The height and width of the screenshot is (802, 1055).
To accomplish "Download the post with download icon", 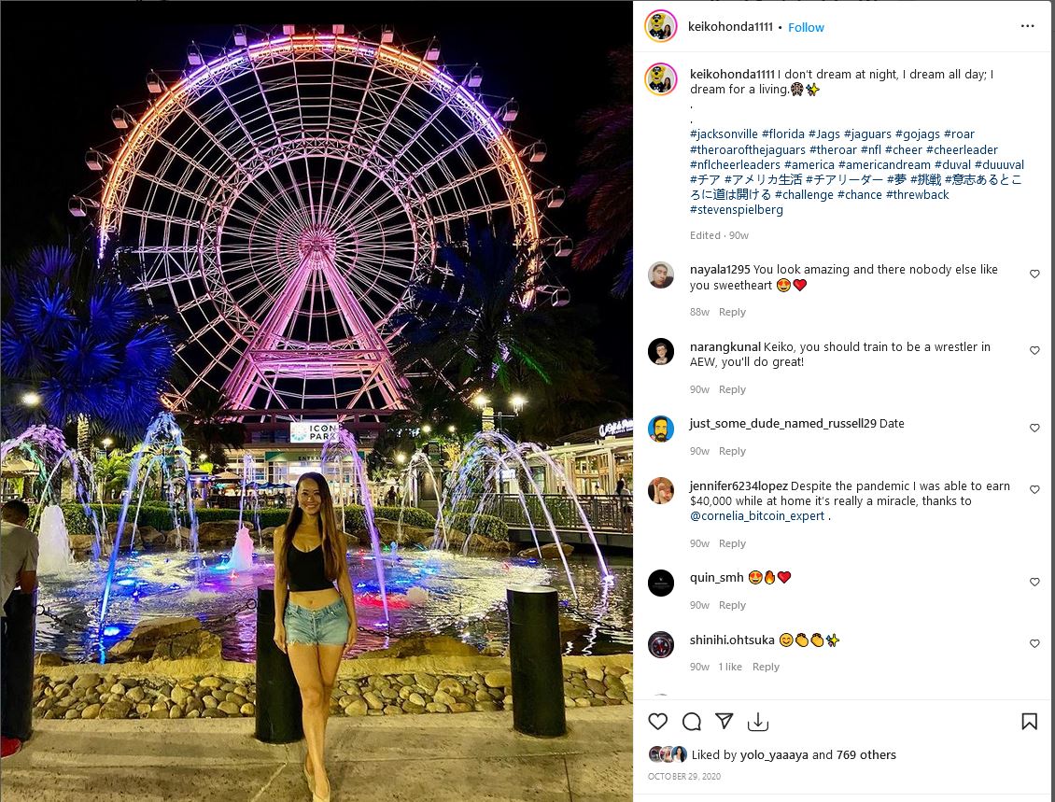I will 757,722.
